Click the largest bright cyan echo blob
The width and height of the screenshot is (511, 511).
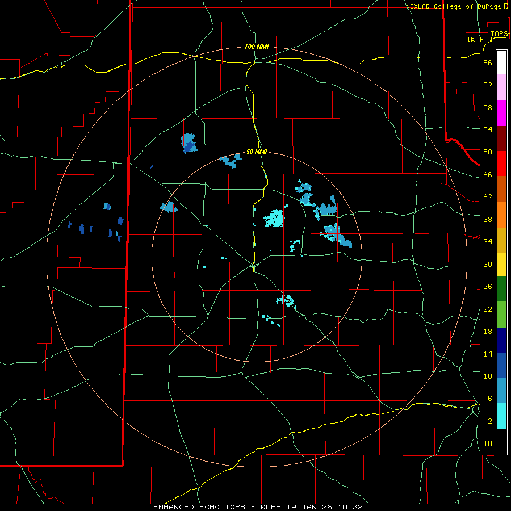tap(274, 219)
